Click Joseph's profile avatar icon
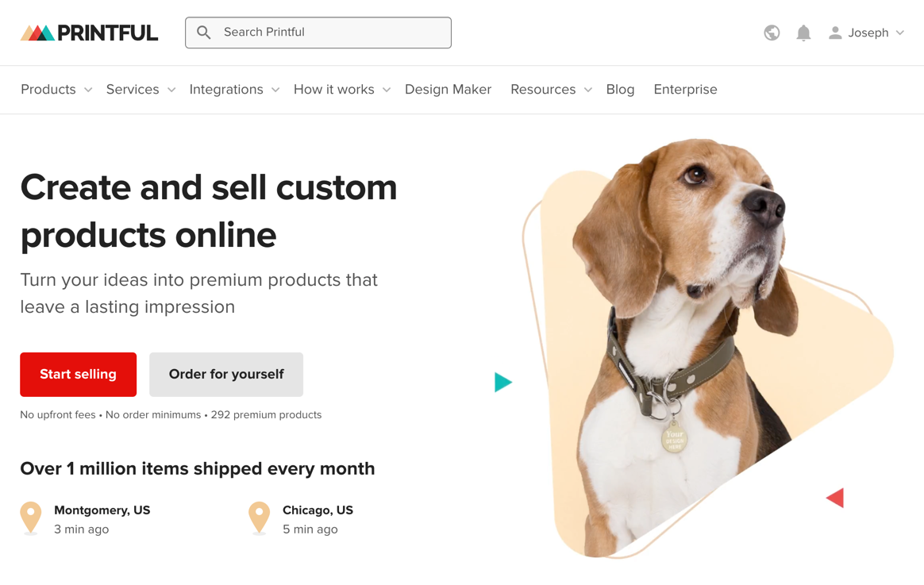 tap(834, 33)
